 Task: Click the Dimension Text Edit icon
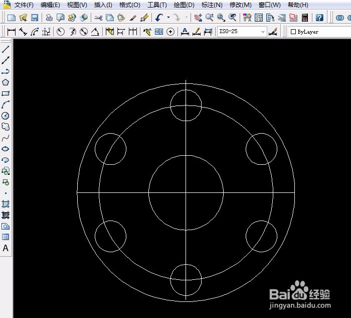pos(197,32)
